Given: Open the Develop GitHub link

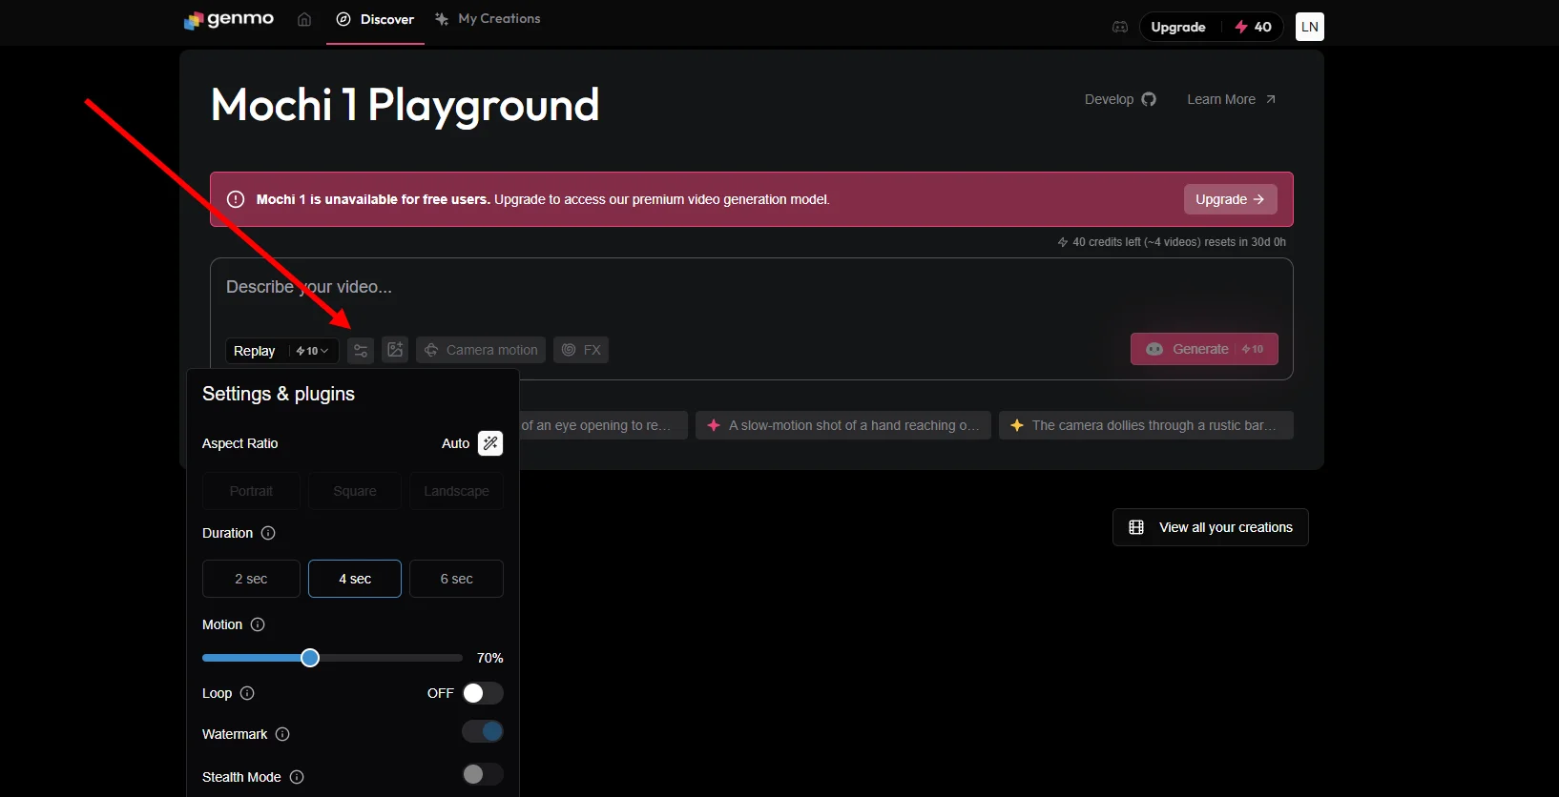Looking at the screenshot, I should 1120,99.
